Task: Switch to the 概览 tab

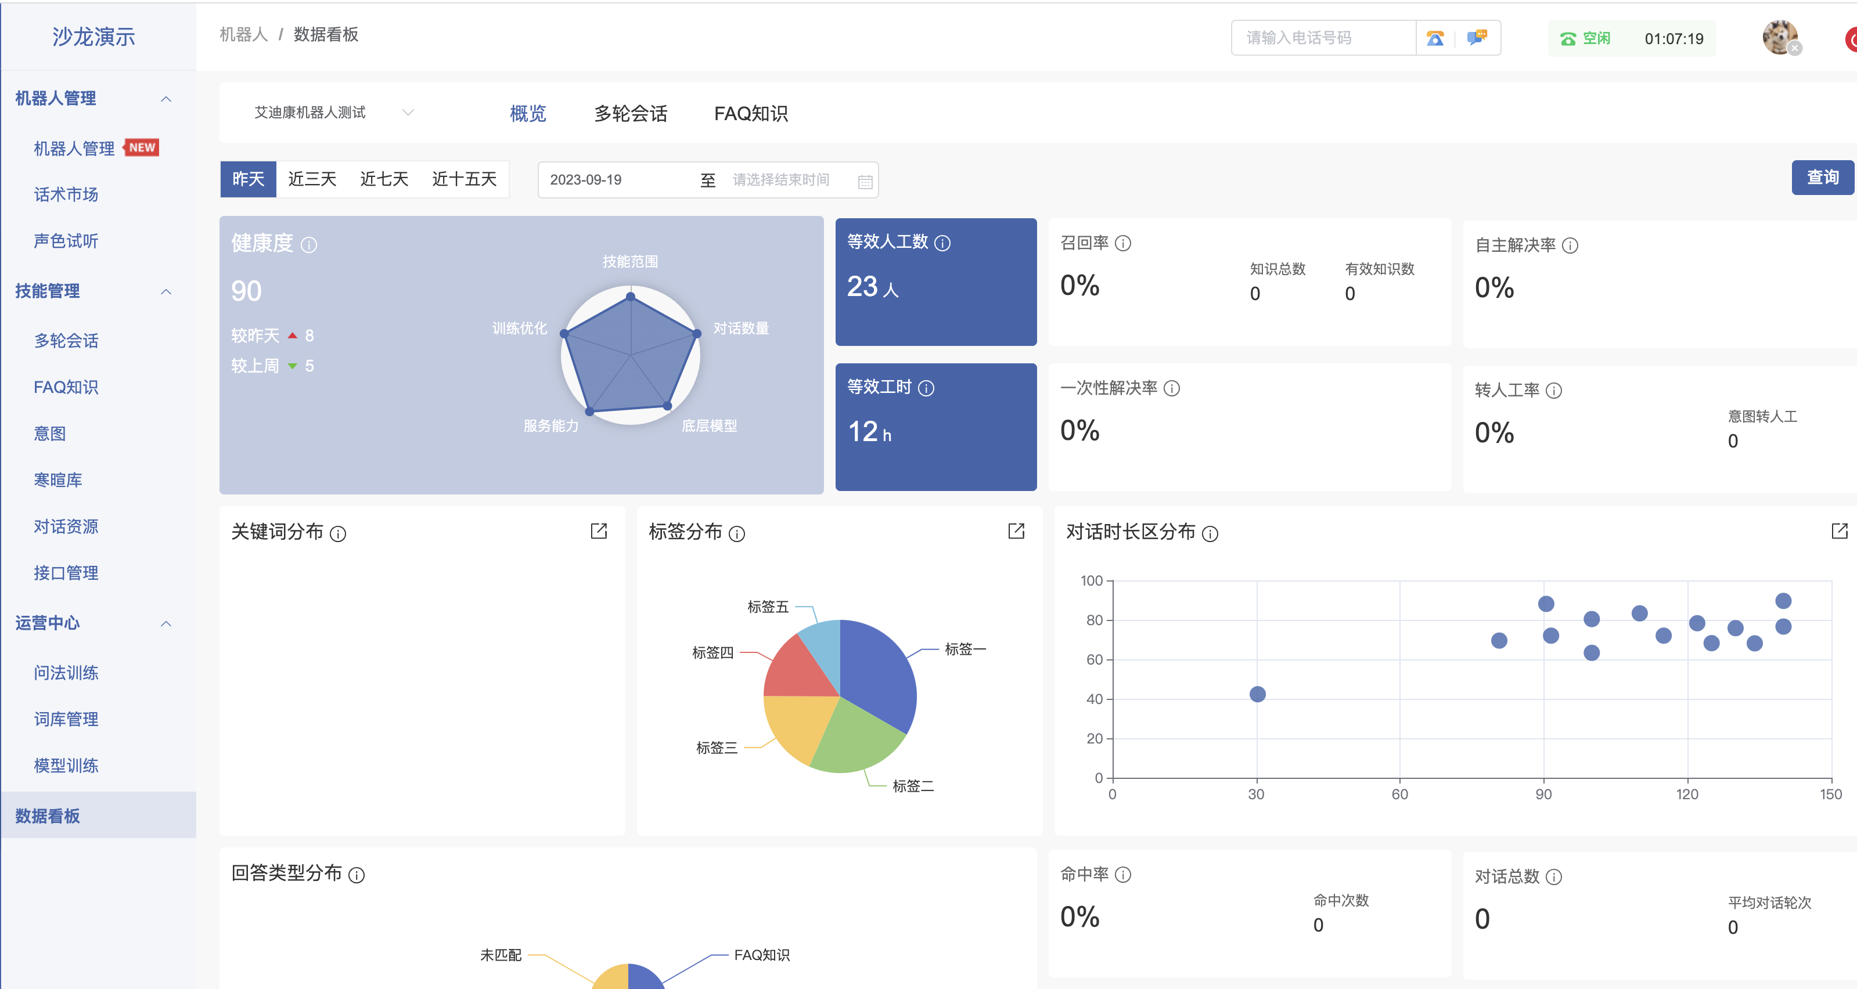Action: tap(528, 114)
